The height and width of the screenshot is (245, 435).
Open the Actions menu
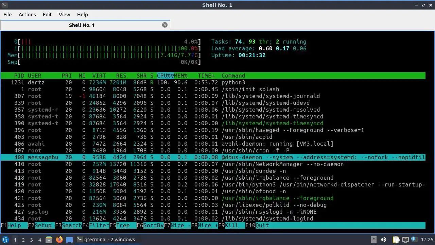click(27, 15)
